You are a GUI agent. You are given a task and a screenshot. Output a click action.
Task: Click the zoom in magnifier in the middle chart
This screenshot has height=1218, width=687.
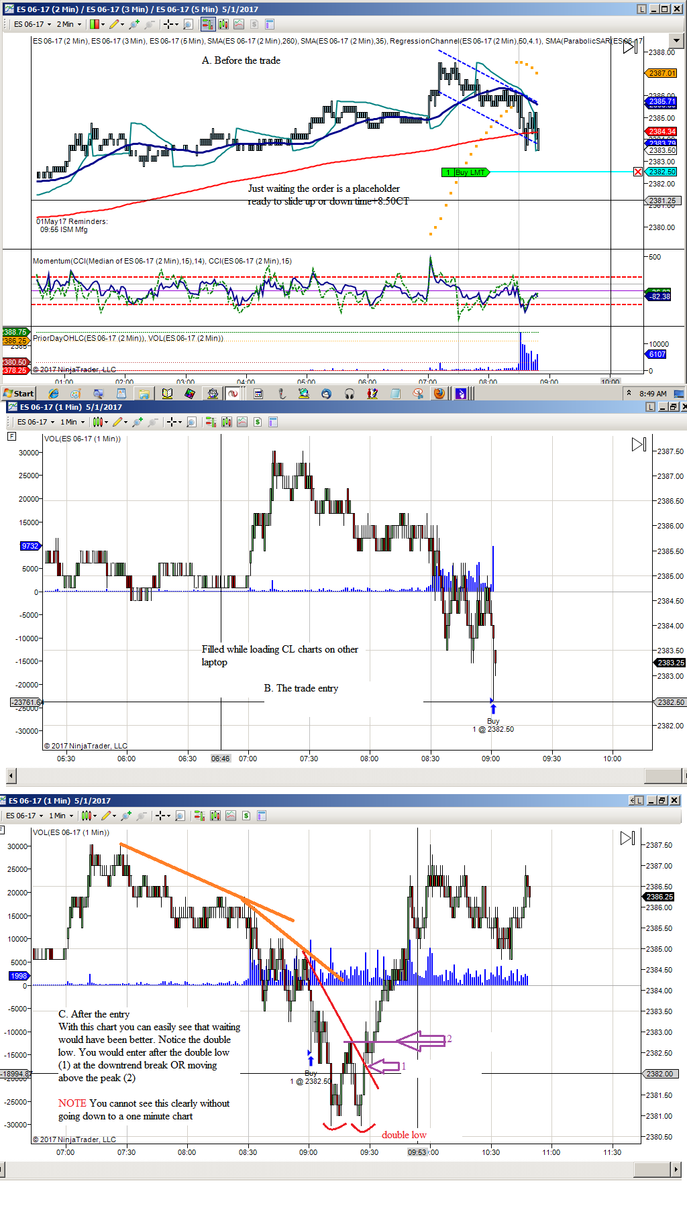pos(138,422)
